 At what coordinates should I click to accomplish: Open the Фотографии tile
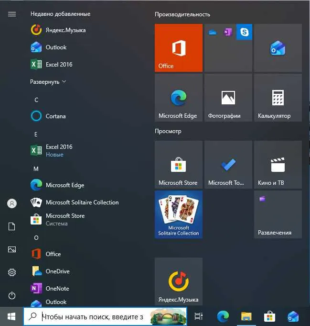(x=228, y=98)
